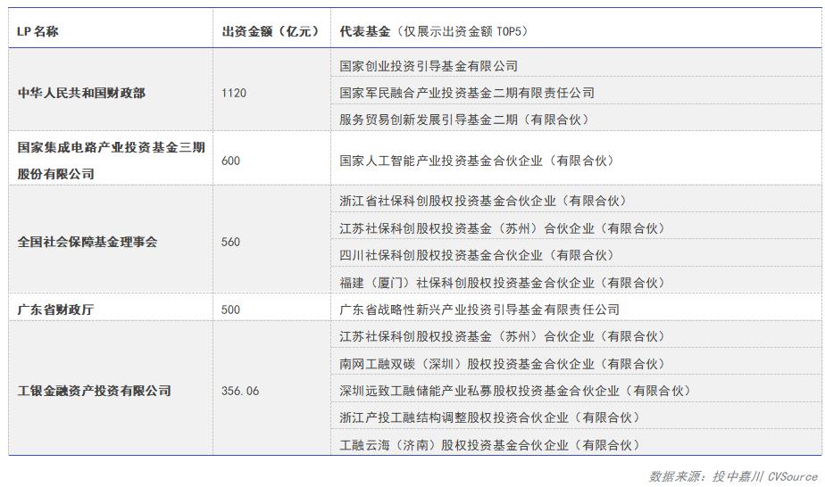Click 南网工融双碳（深圳）股权投资基金 entry
This screenshot has height=487, width=825.
[502, 364]
